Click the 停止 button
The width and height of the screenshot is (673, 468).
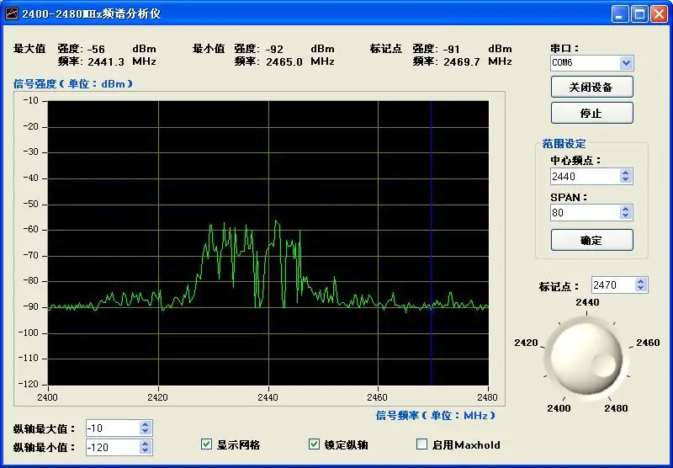point(591,113)
